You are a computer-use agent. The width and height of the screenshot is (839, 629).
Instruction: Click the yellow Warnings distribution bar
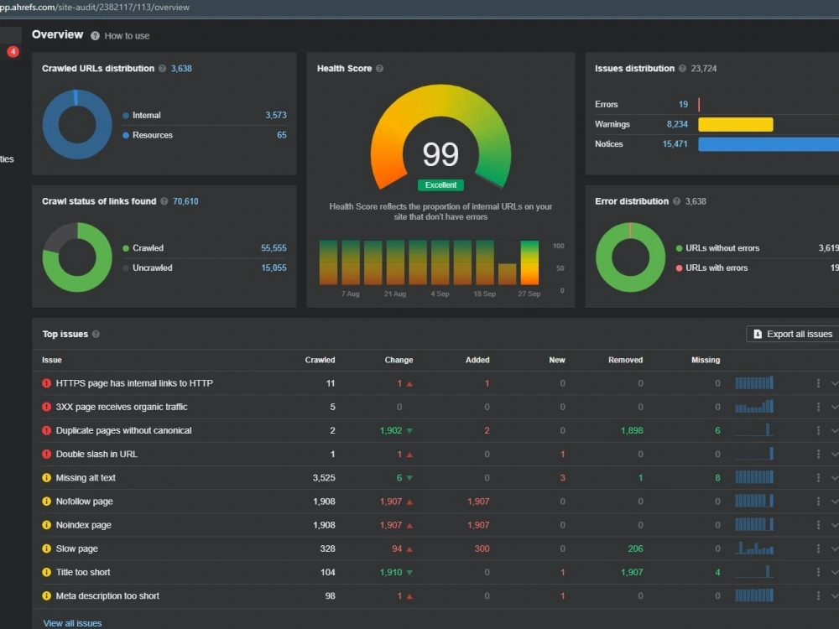736,124
